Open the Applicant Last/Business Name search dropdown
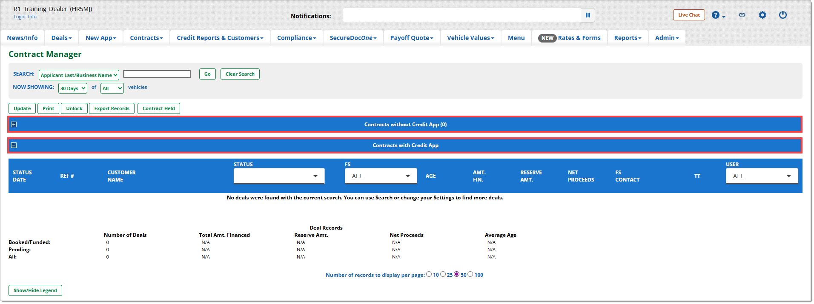Screen dimensions: 814x304 79,75
